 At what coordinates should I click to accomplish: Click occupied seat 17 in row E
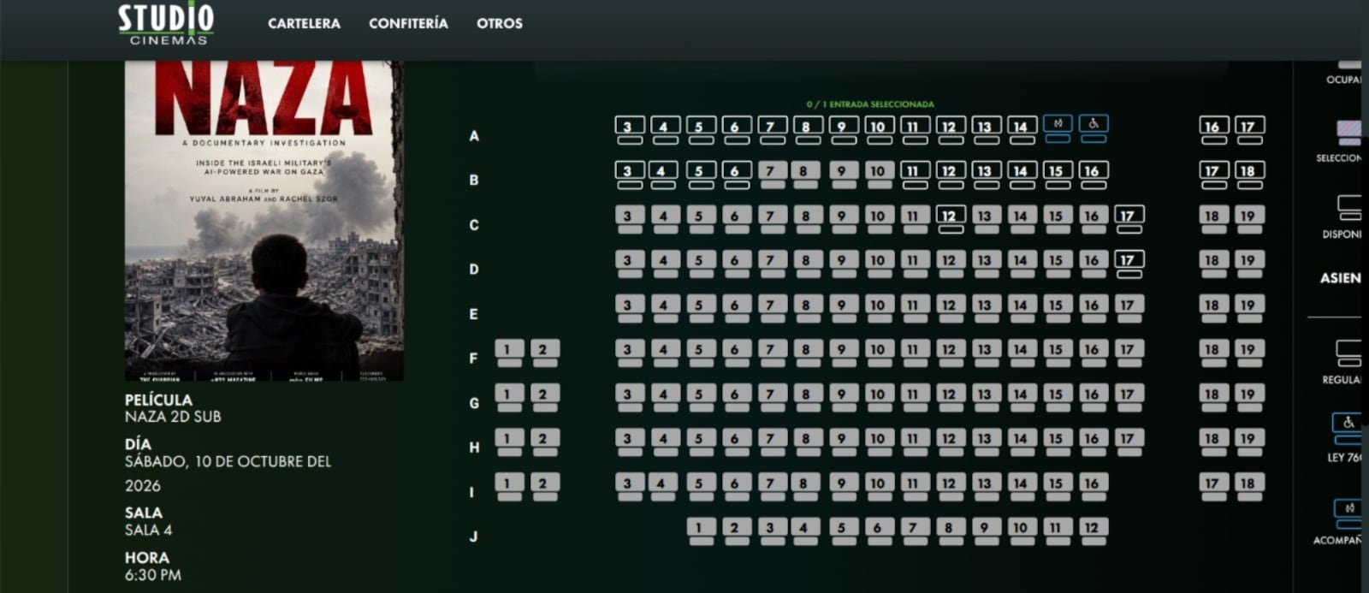[x=1129, y=308]
